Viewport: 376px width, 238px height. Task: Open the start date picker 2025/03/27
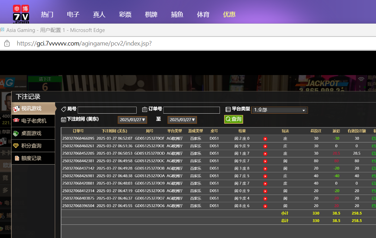(133, 120)
